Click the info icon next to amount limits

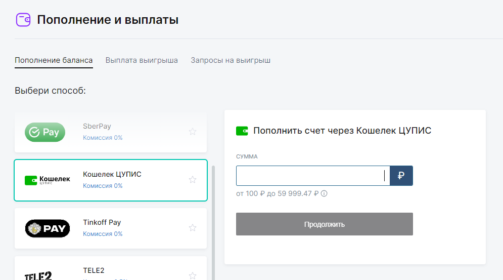[x=324, y=193]
